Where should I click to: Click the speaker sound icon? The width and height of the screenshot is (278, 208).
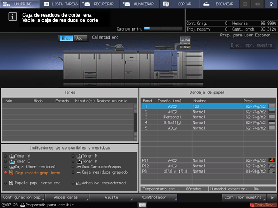pos(258,4)
